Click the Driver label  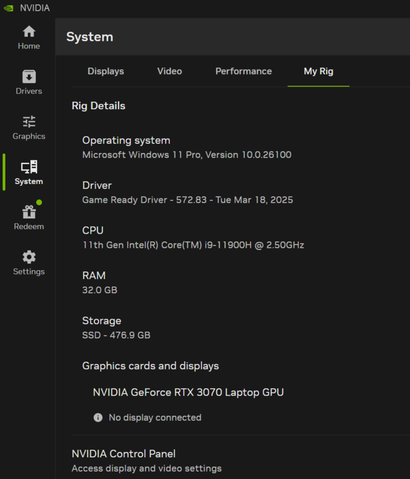(97, 185)
